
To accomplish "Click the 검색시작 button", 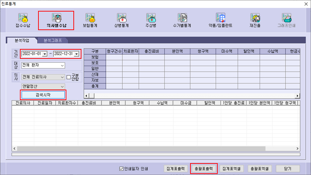I will pos(43,95).
